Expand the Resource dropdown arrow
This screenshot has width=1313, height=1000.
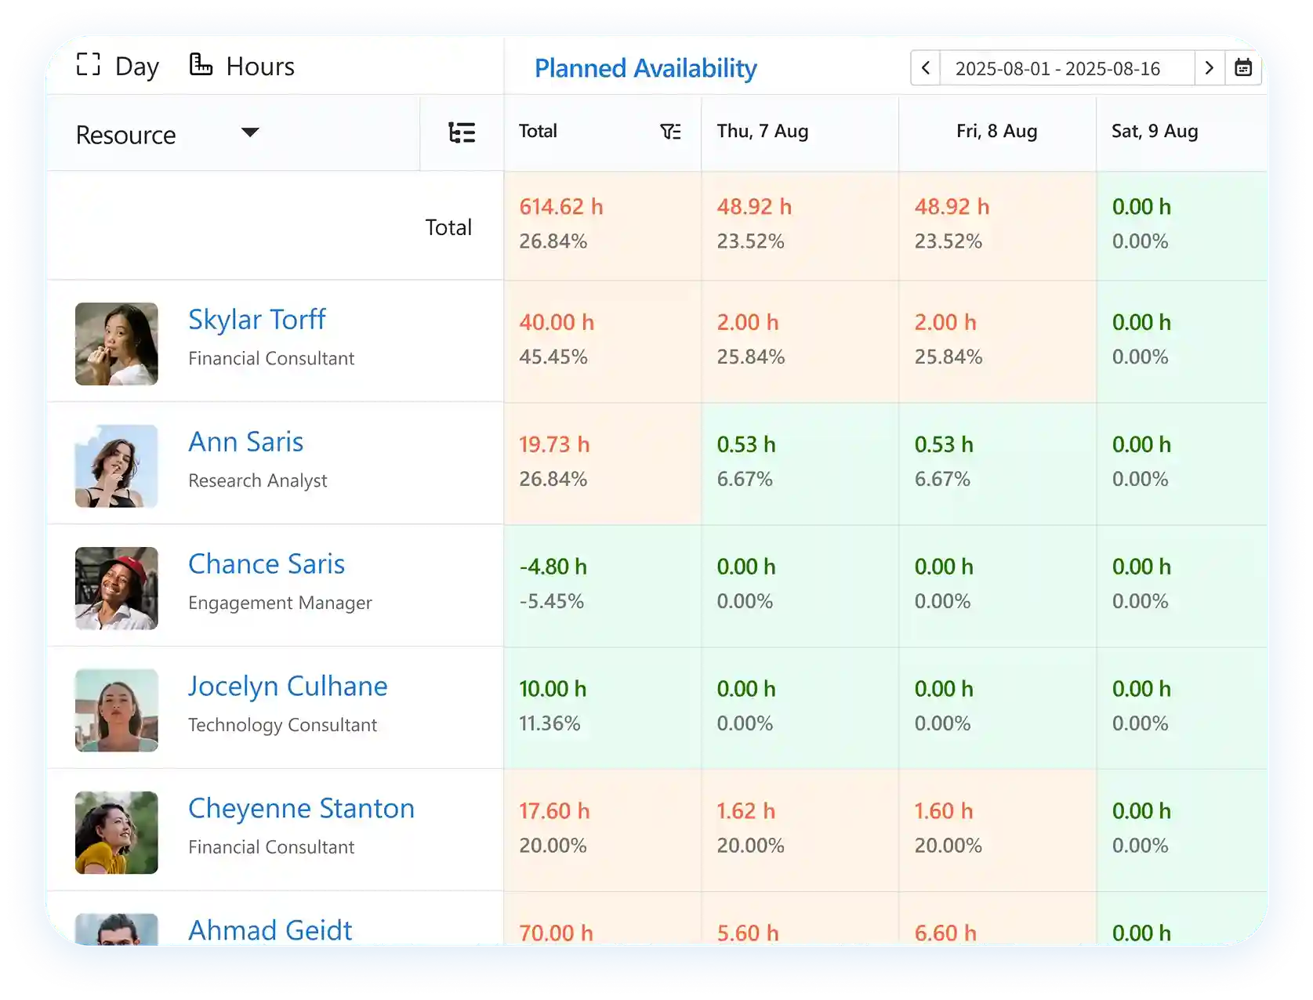(250, 132)
